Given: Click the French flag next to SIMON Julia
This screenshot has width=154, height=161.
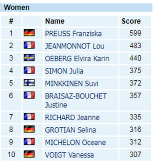Looking at the screenshot, I should point(29,70).
